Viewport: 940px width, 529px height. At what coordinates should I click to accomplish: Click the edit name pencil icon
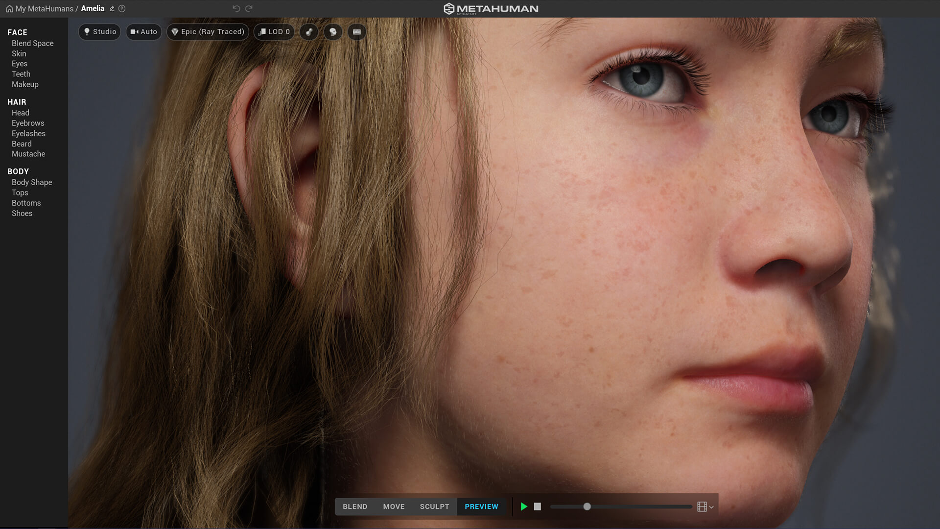click(x=112, y=9)
